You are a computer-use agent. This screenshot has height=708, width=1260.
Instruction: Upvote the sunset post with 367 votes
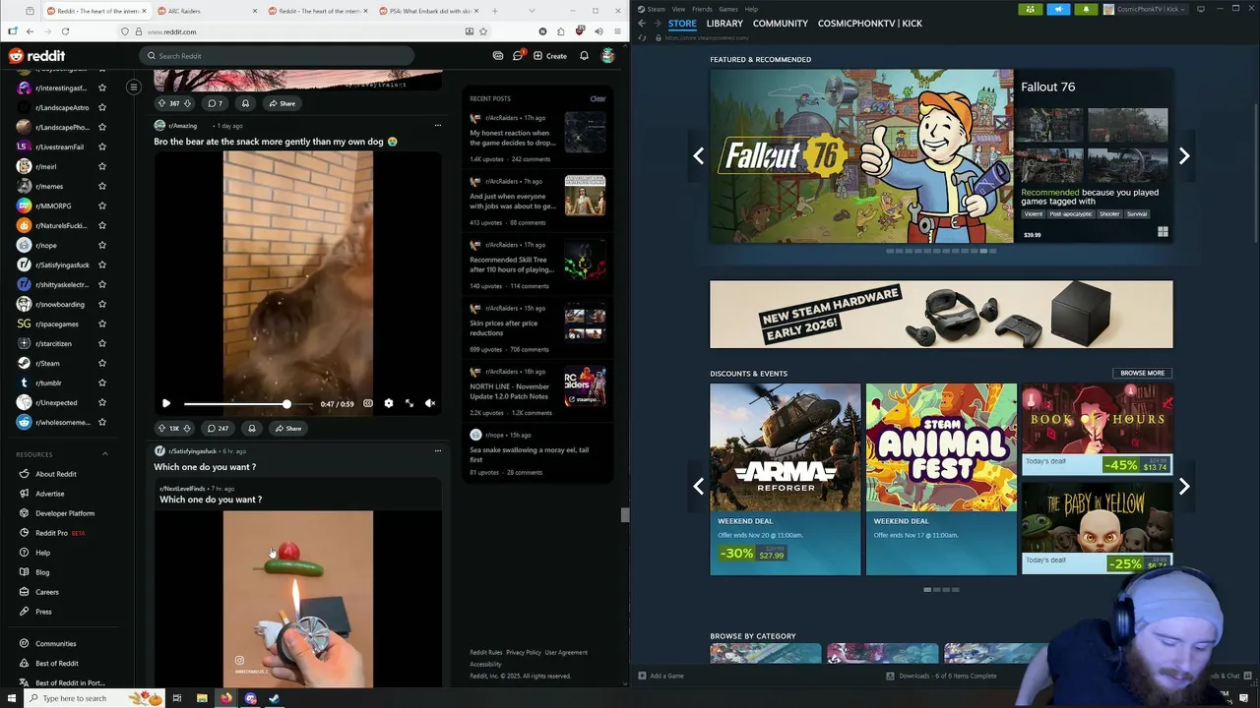click(161, 103)
